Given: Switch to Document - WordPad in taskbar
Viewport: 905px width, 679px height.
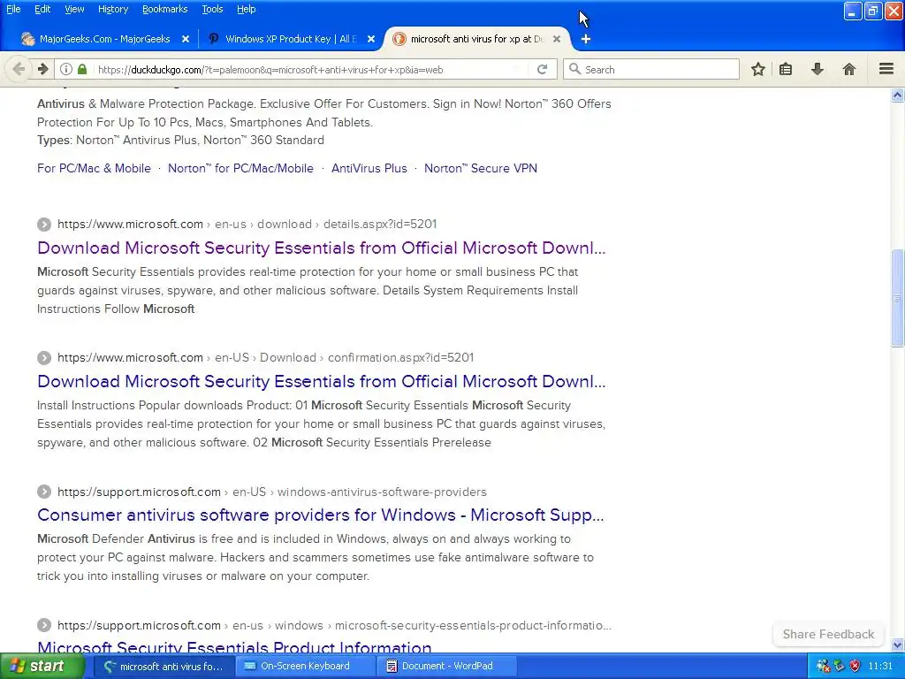Looking at the screenshot, I should 447,667.
